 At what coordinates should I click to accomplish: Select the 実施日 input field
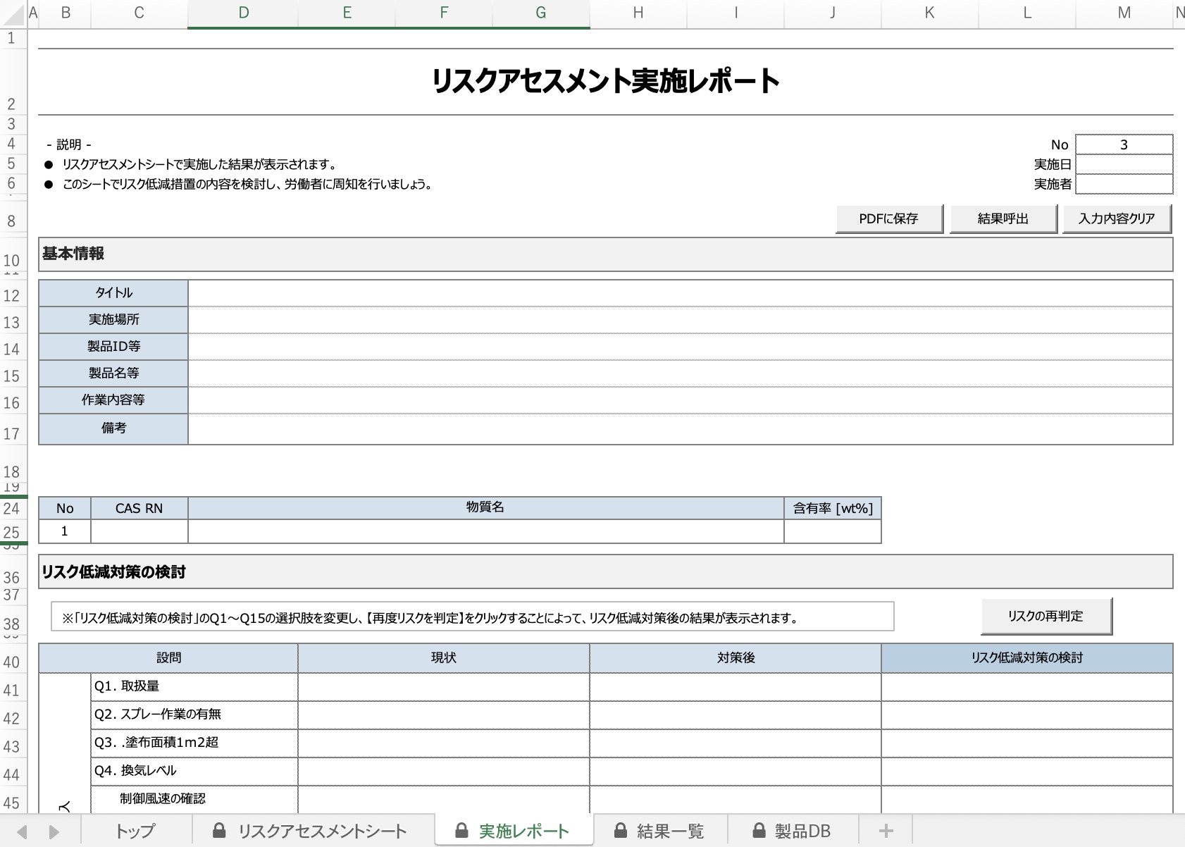(x=1123, y=163)
